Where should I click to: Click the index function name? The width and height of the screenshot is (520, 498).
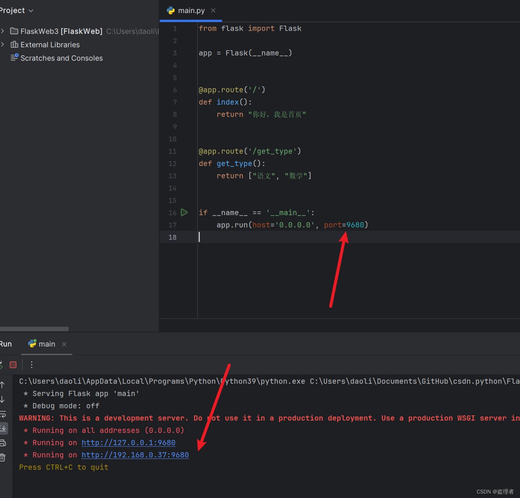(227, 102)
